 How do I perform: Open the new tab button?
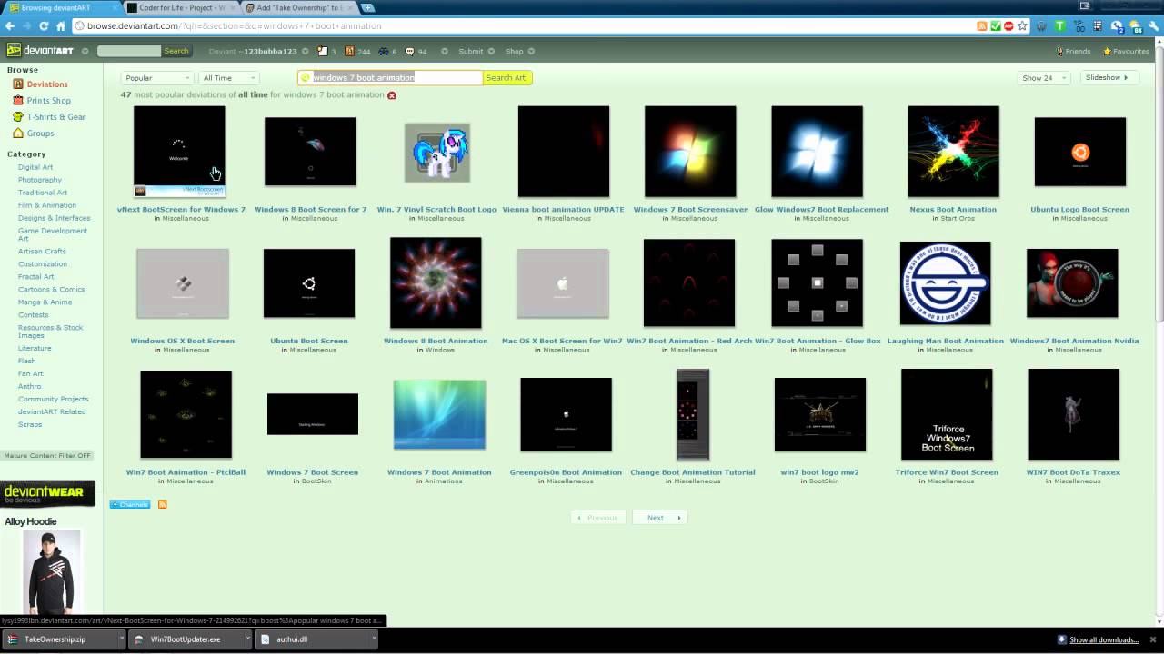367,7
